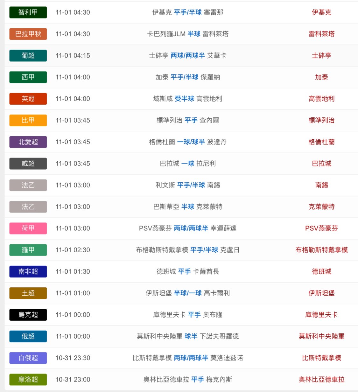Click the 11-01 02:30 match time
The height and width of the screenshot is (392, 358).
pyautogui.click(x=73, y=250)
